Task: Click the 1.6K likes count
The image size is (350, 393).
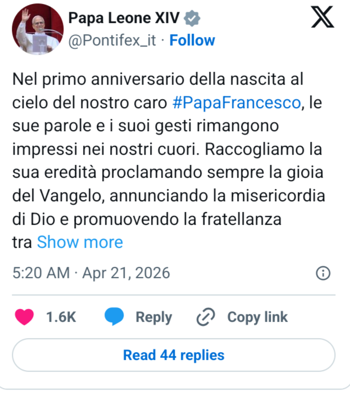Action: pyautogui.click(x=61, y=317)
